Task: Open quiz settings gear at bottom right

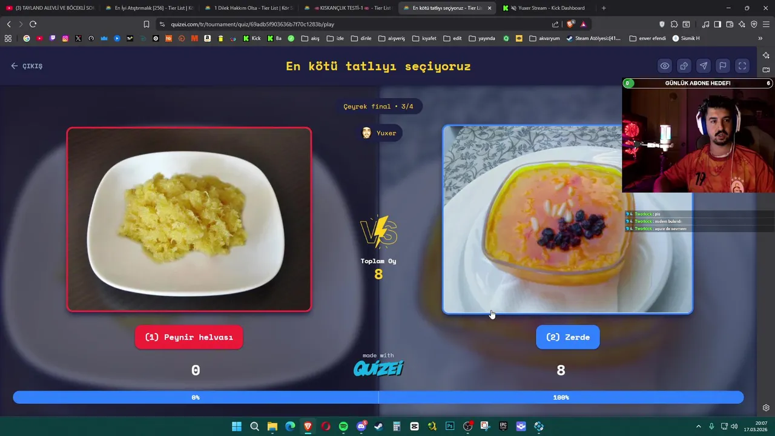Action: click(x=766, y=408)
